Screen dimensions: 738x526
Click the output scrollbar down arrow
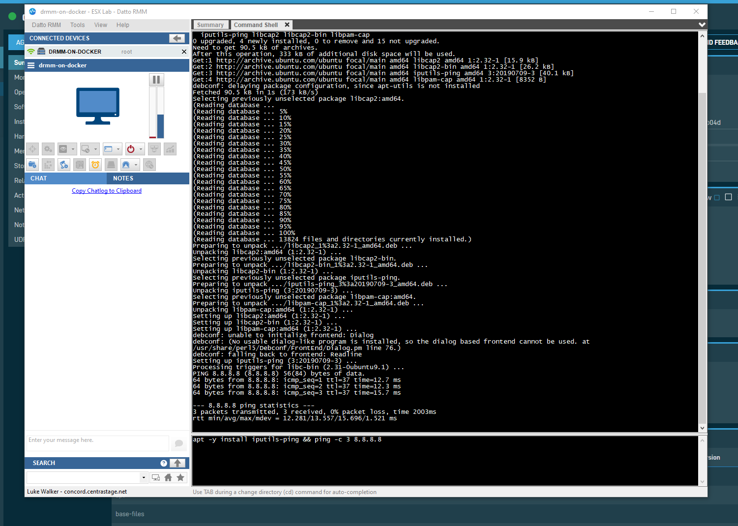coord(702,428)
